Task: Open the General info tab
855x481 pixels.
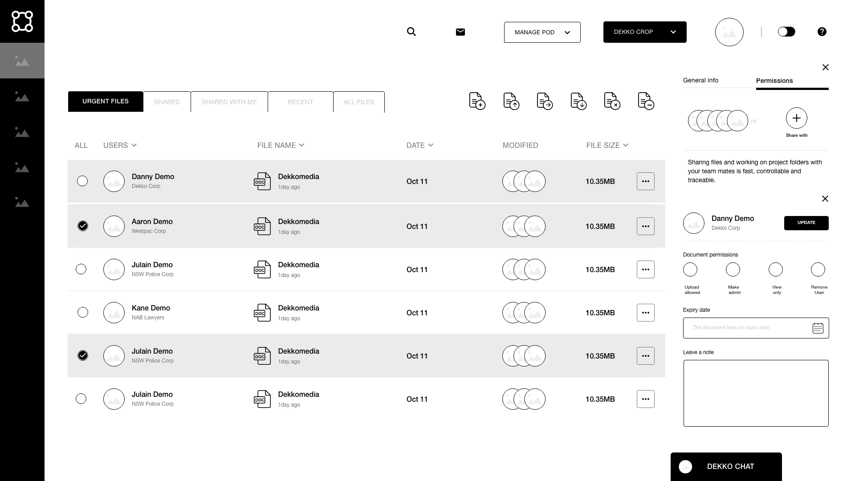Action: click(700, 80)
